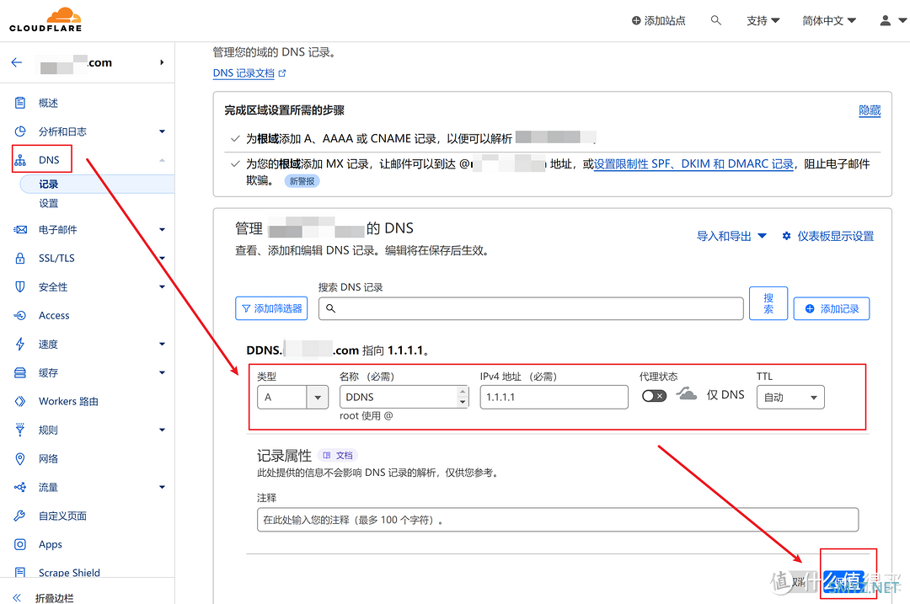Open the 仪表板显示设置 link
The width and height of the screenshot is (910, 604).
pyautogui.click(x=835, y=236)
